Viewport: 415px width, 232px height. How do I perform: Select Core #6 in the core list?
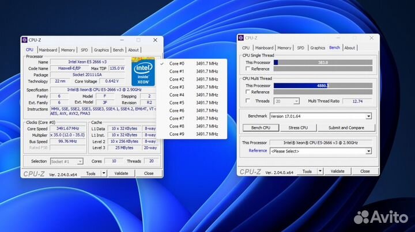pos(191,111)
